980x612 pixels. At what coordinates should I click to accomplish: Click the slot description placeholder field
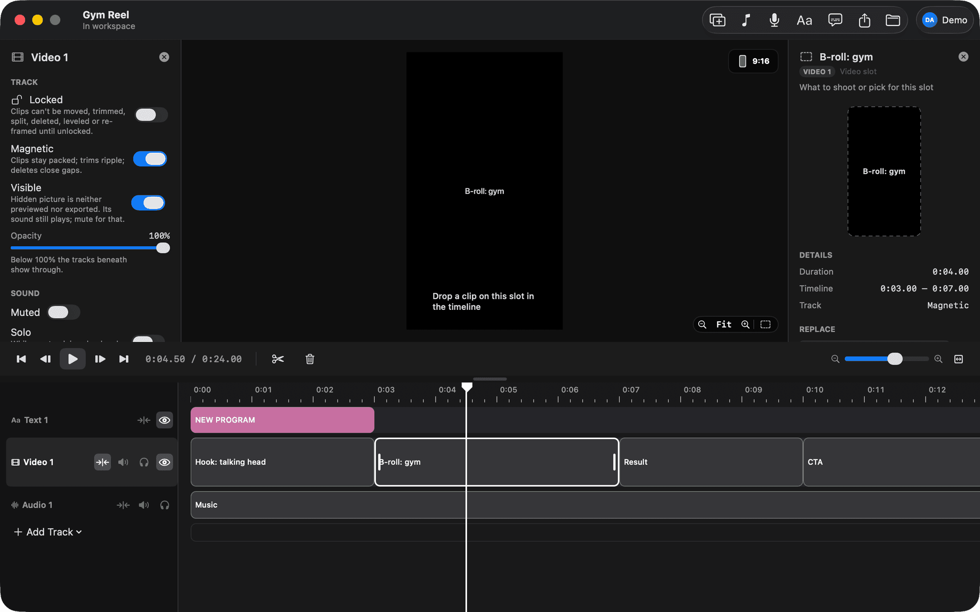pos(866,87)
